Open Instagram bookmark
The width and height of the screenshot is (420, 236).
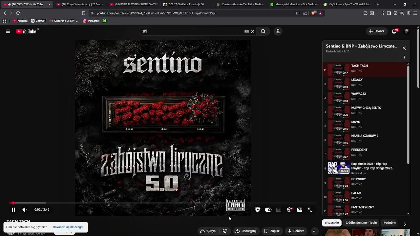[x=91, y=21]
